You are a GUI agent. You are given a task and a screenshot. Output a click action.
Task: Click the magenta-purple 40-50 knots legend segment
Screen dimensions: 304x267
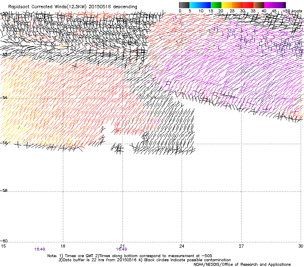coord(275,5)
